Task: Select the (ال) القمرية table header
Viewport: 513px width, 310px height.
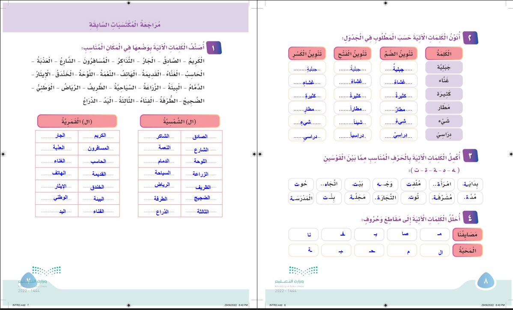Action: coord(76,121)
